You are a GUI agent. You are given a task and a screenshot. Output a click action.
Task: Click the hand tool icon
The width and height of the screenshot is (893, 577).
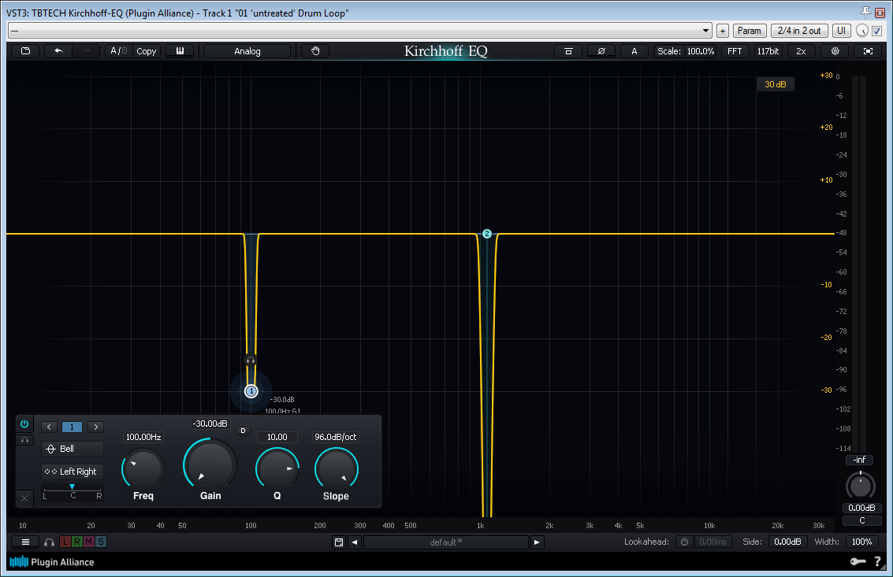coord(315,51)
